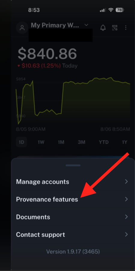Click the chevron beside Contact support
Viewport: 135px width, 271px height.
click(126, 234)
